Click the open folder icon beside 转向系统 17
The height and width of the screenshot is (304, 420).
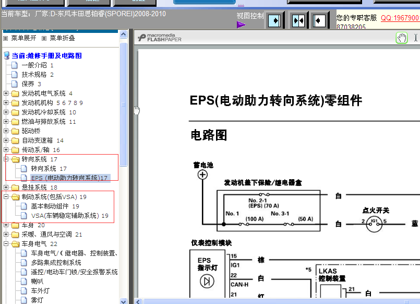click(x=14, y=159)
